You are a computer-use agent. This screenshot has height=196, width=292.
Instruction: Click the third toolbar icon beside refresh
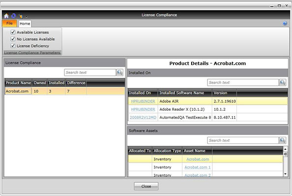pyautogui.click(x=21, y=16)
